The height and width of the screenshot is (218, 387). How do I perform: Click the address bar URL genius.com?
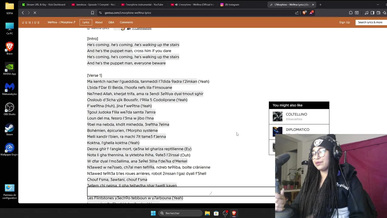(128, 13)
